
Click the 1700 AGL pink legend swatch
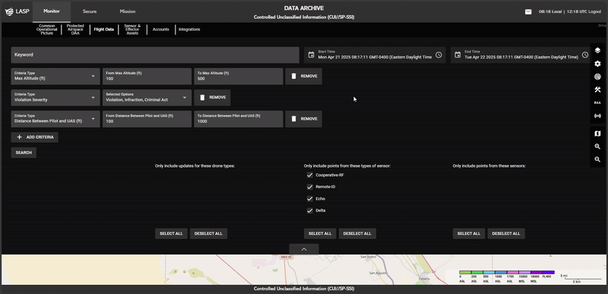coord(512,273)
